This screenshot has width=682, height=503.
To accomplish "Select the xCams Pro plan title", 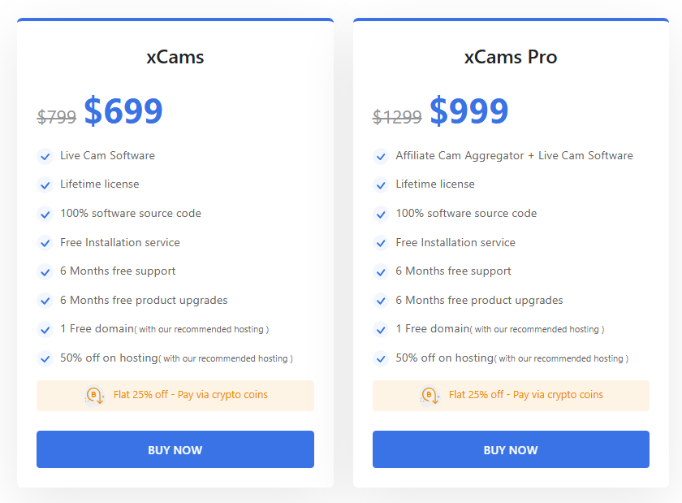I will click(x=510, y=57).
